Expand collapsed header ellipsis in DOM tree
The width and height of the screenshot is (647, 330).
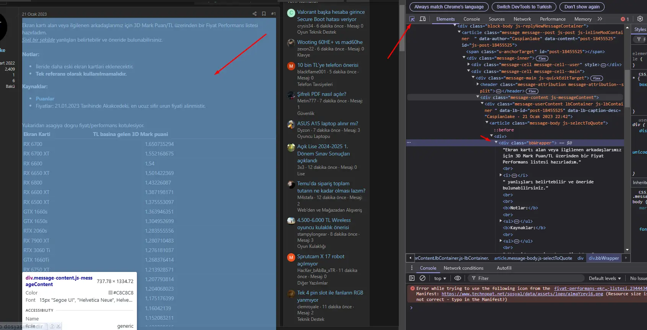tap(498, 91)
